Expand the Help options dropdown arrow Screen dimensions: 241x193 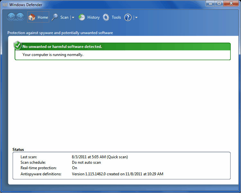coord(136,18)
